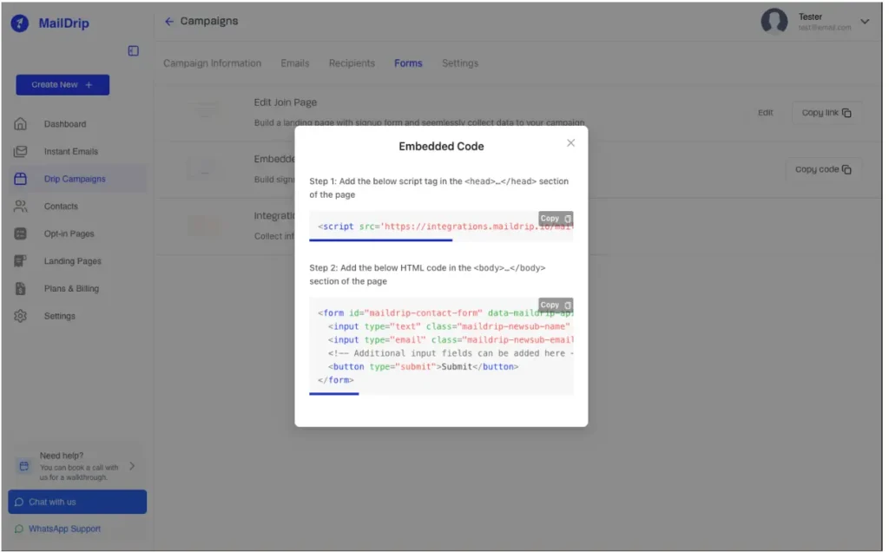Click the Step 2 instruction text
Screen dimensions: 889x552
click(427, 274)
